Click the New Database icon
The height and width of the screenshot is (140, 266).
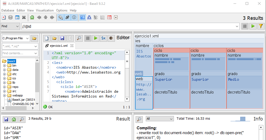coord(4,18)
